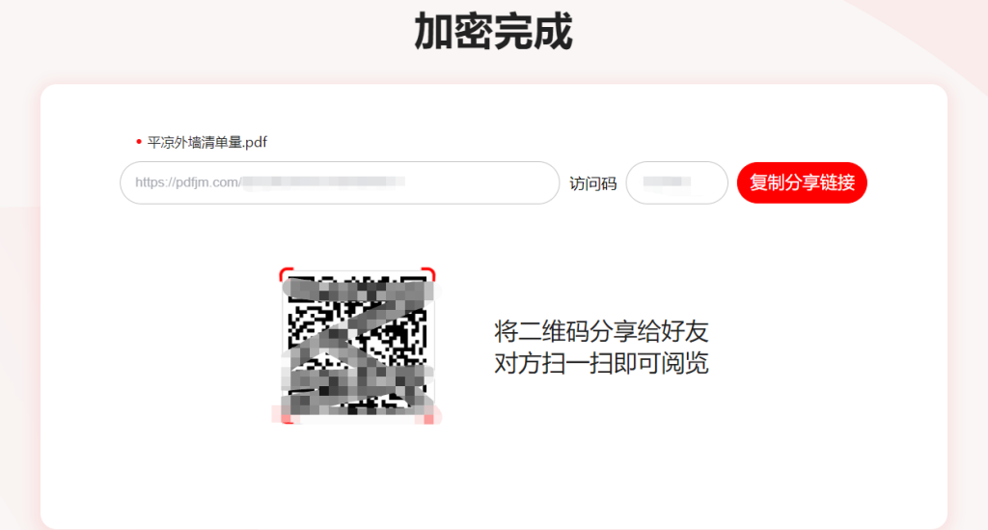Focus the share link URL input field
988x530 pixels.
tap(340, 182)
